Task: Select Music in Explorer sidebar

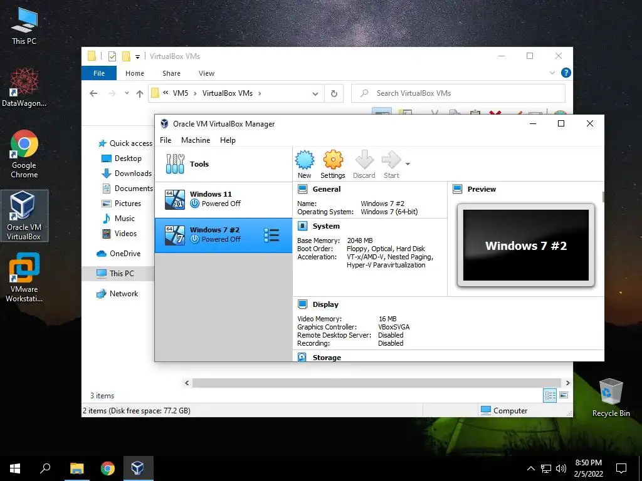Action: click(x=118, y=219)
